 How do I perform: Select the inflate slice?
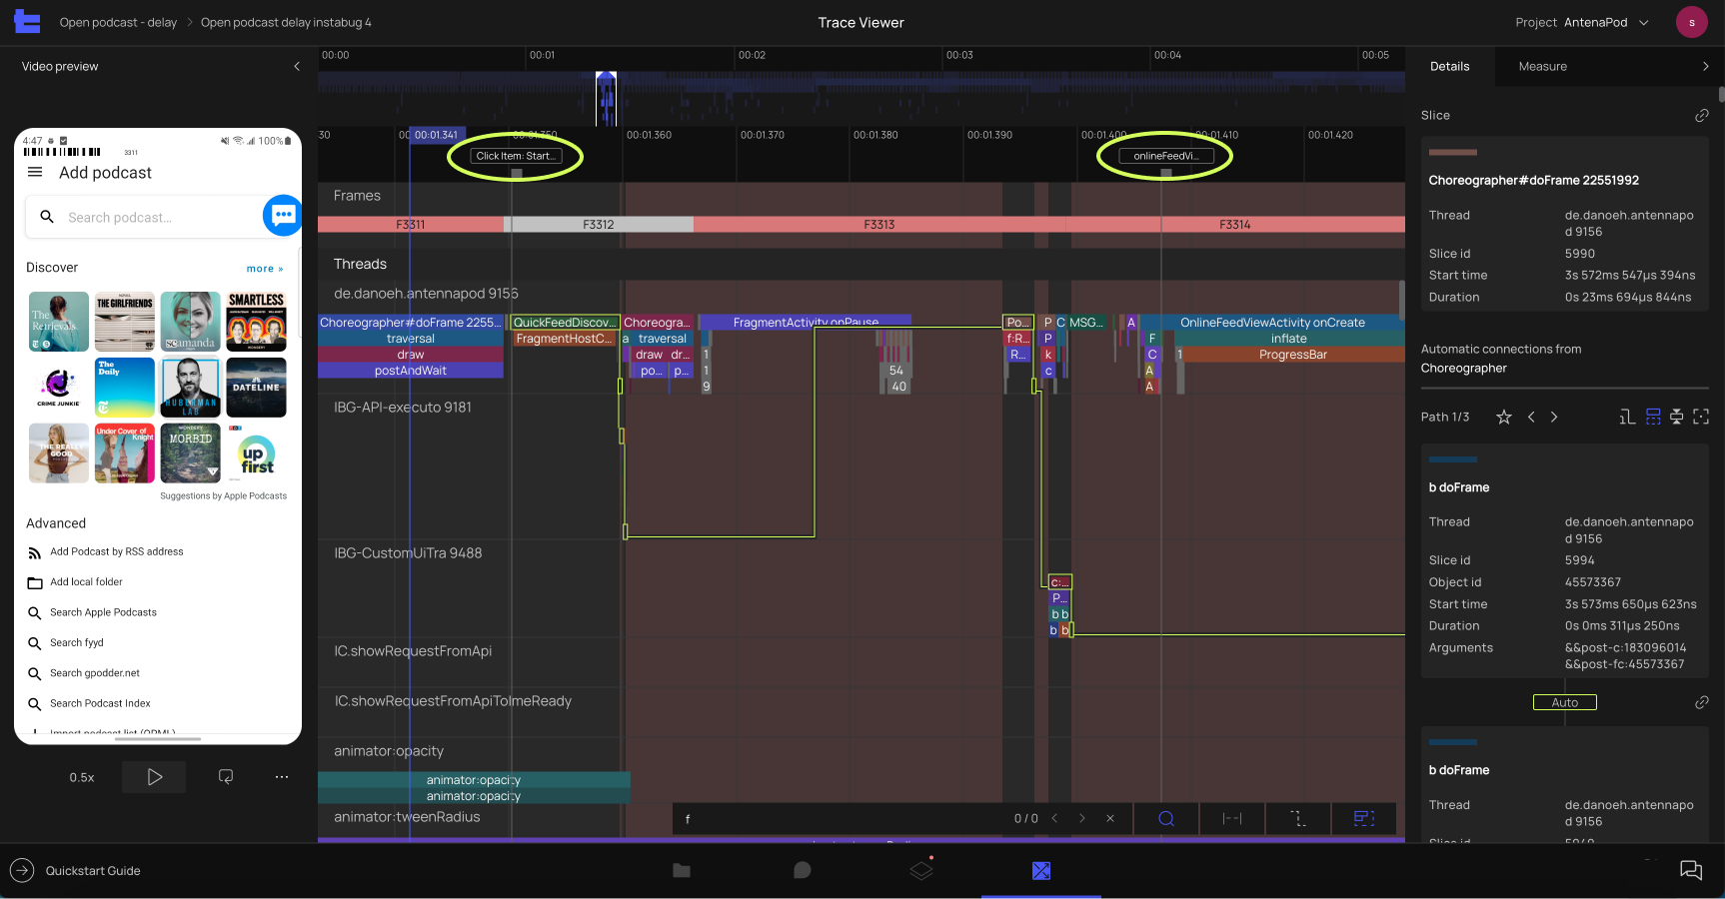pos(1288,339)
